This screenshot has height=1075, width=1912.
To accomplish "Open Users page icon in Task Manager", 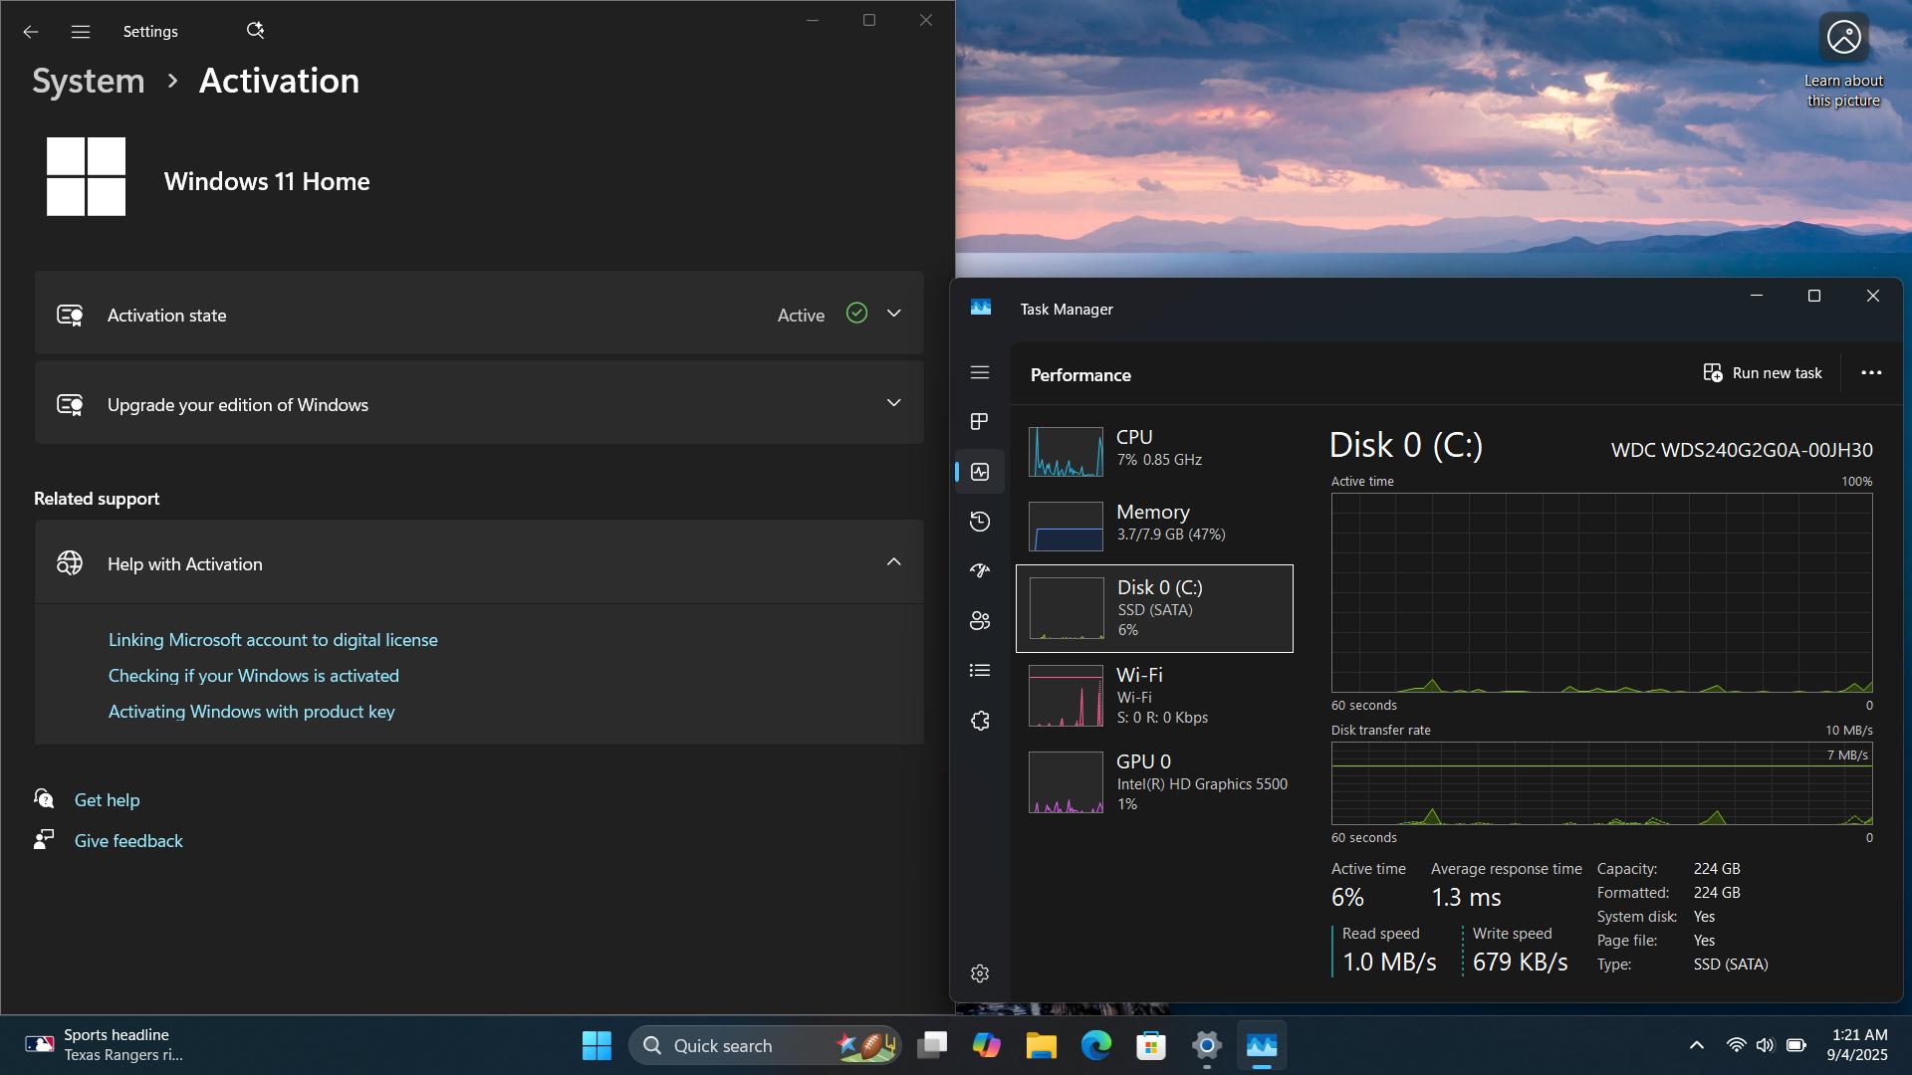I will (980, 621).
